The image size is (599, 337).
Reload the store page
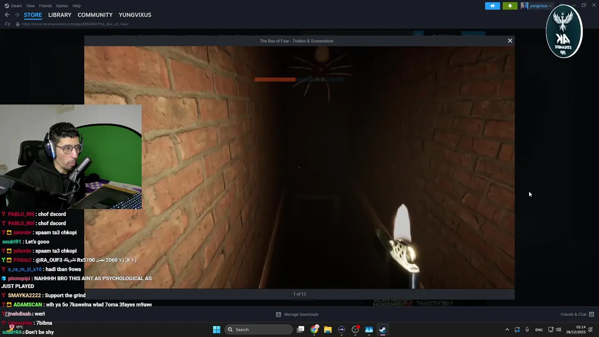click(x=7, y=24)
